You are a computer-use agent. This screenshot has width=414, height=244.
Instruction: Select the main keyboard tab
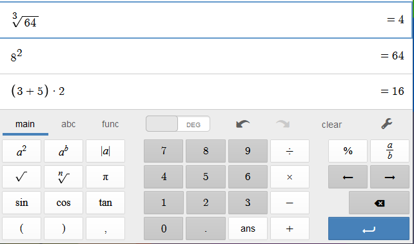click(x=25, y=124)
